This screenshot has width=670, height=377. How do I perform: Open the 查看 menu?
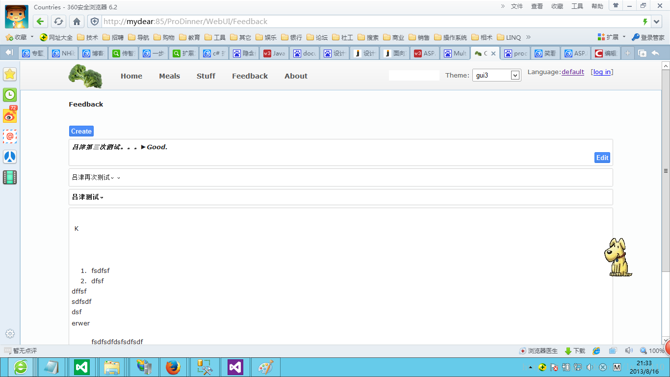(537, 6)
